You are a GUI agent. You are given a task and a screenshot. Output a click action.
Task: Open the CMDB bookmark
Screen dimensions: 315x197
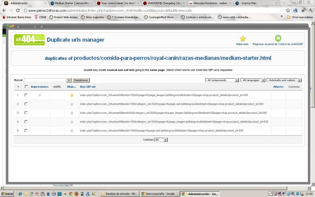pos(40,17)
